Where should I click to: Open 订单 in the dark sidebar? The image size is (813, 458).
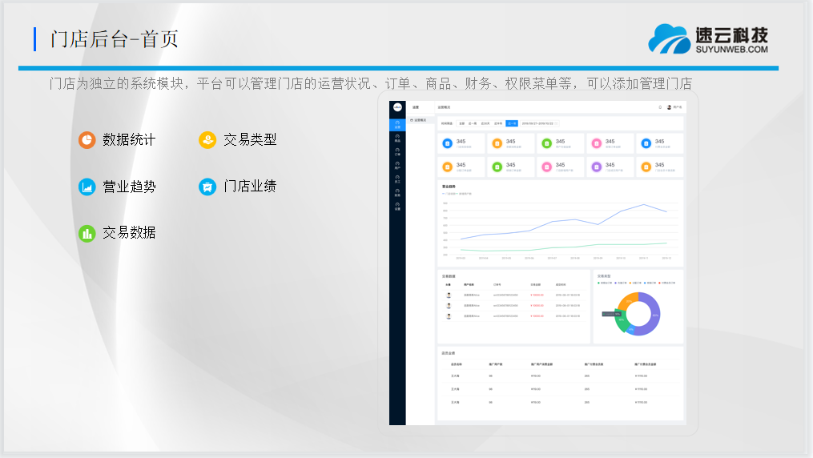(397, 152)
